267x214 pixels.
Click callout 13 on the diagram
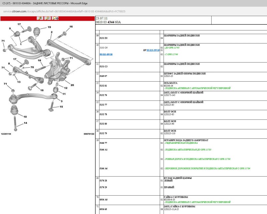point(19,82)
